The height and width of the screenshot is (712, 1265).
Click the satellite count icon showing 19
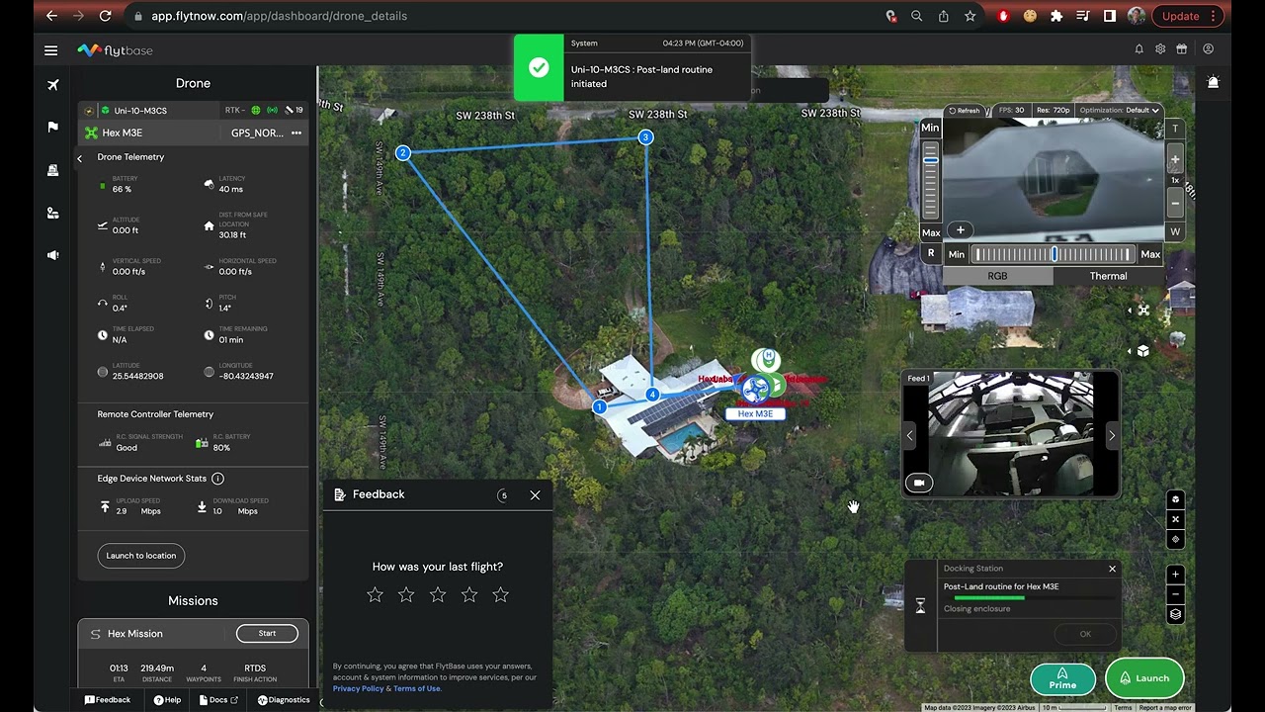289,110
